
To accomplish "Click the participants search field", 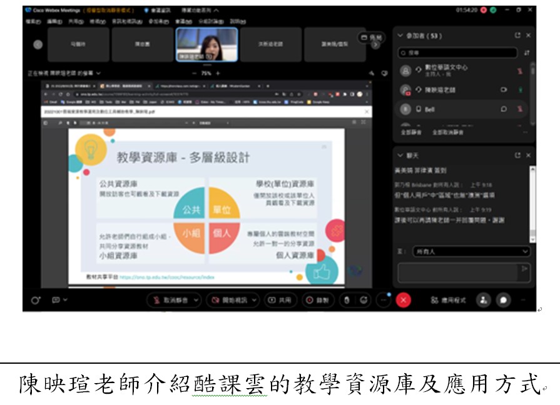I will (458, 53).
